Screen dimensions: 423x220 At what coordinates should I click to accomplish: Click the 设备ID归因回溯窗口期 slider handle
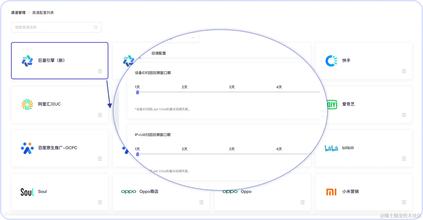coord(137,92)
